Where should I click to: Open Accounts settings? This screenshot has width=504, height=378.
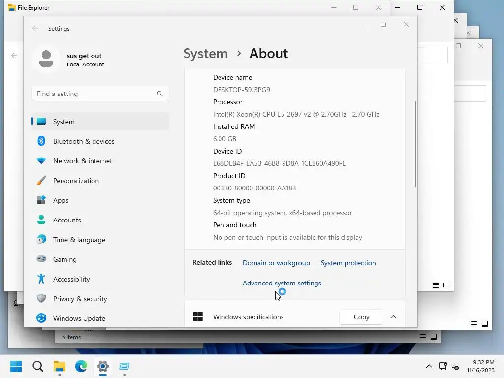100,220
